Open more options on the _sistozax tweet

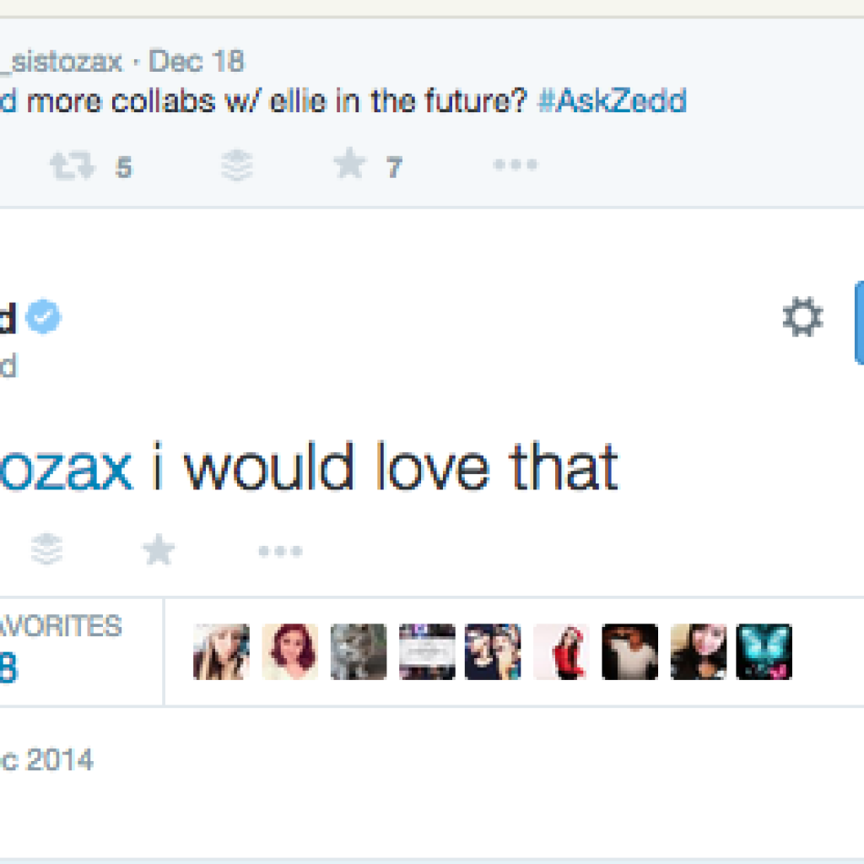[x=515, y=165]
